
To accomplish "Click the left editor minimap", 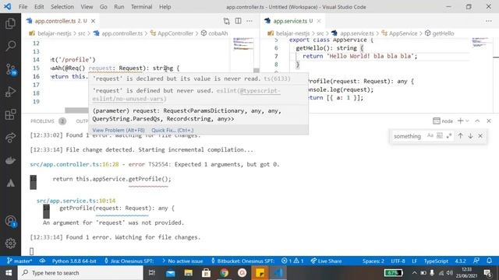I will (243, 44).
